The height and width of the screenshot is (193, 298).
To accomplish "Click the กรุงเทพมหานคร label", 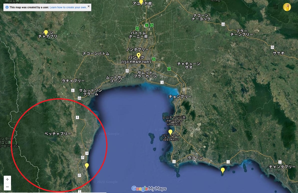I will [136, 62].
